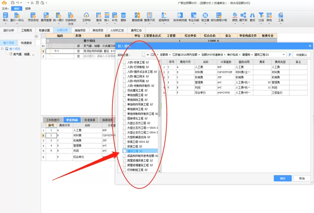Click 切换税改文件 toolbar icon

tap(70, 15)
